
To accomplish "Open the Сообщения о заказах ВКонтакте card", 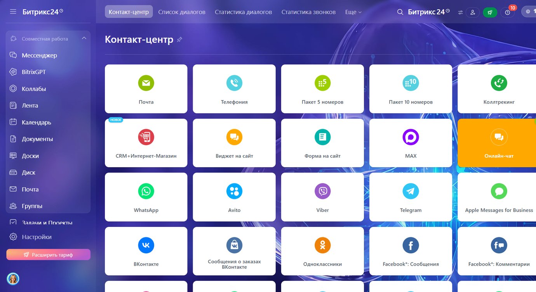I will [234, 251].
